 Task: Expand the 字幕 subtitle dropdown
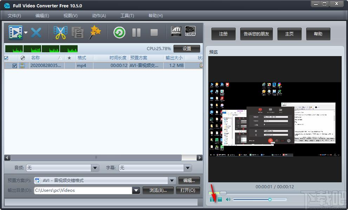[188, 168]
